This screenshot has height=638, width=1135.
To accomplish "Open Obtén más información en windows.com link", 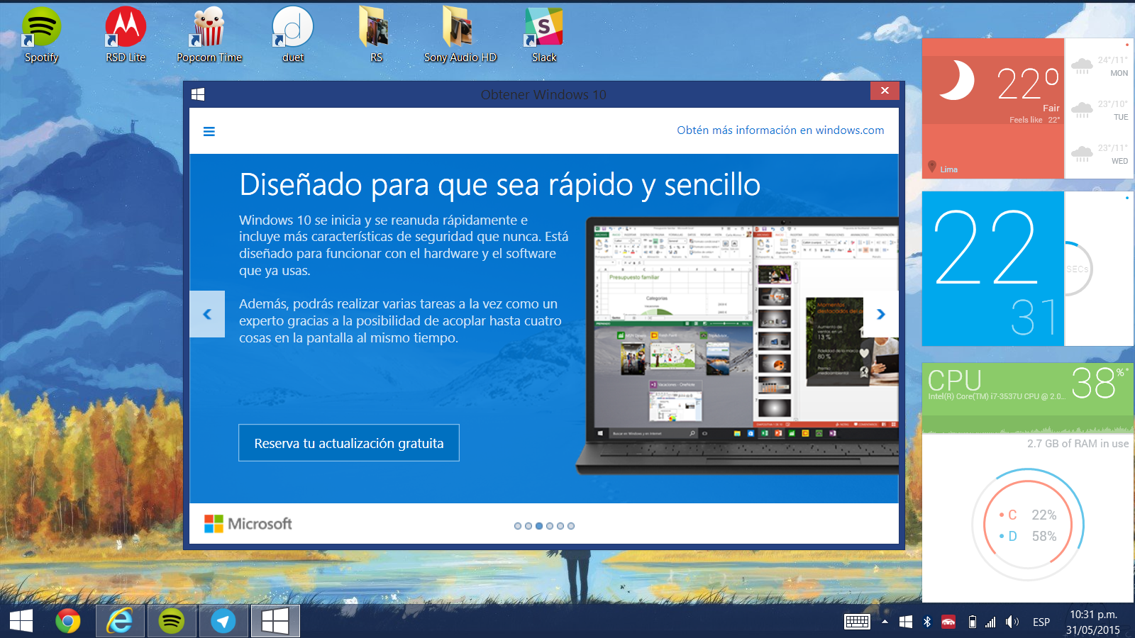I will [780, 130].
